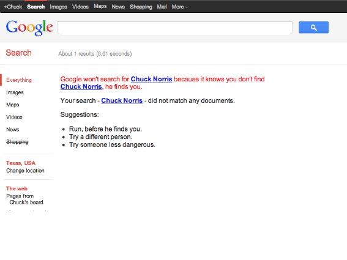347x260 pixels.
Task: Select Maps filter in sidebar
Action: (x=13, y=105)
